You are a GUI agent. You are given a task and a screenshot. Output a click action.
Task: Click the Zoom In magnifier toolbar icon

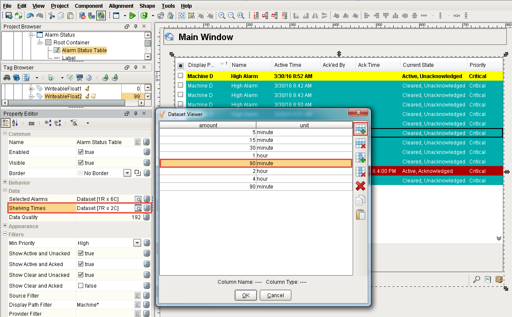[x=222, y=16]
